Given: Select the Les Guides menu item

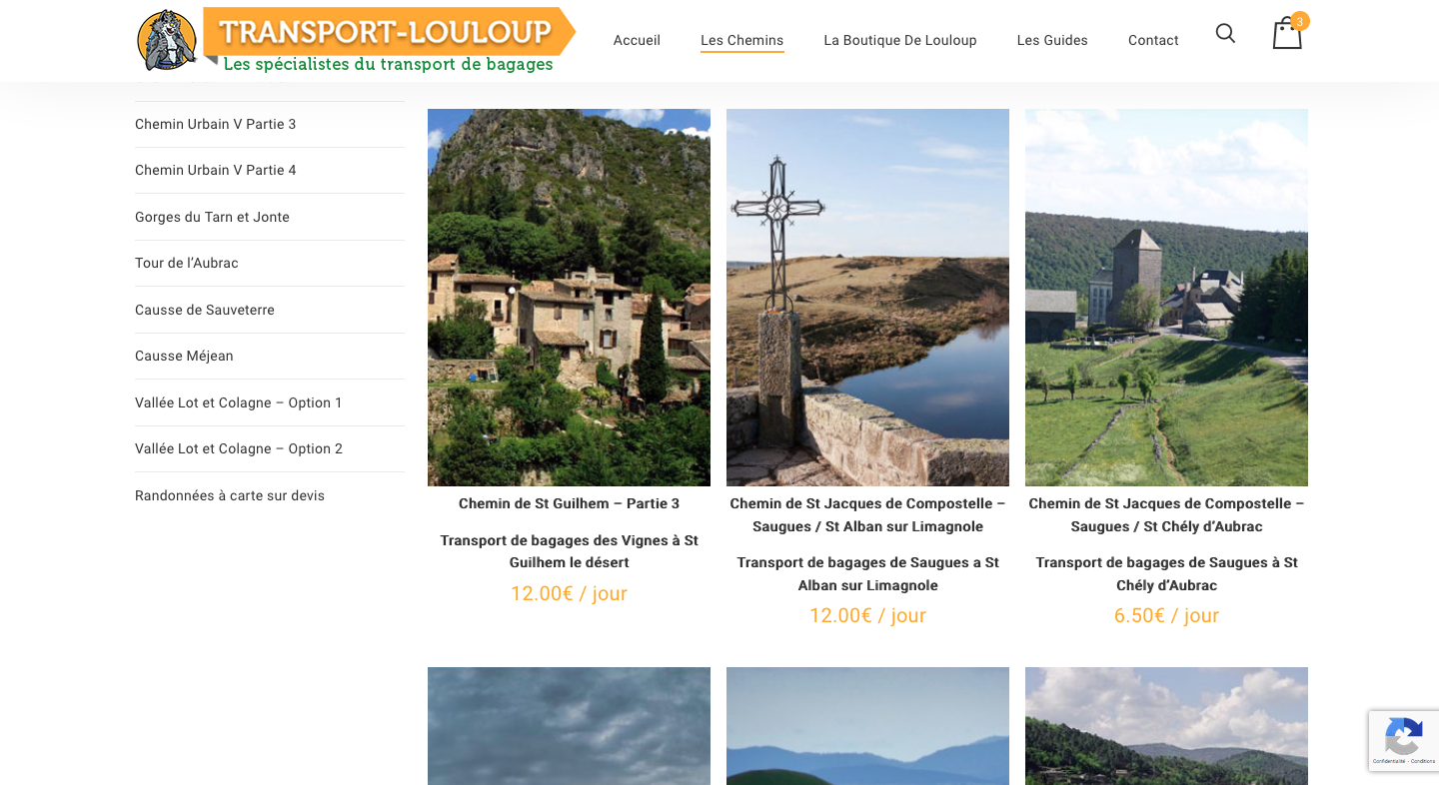Looking at the screenshot, I should [1052, 40].
